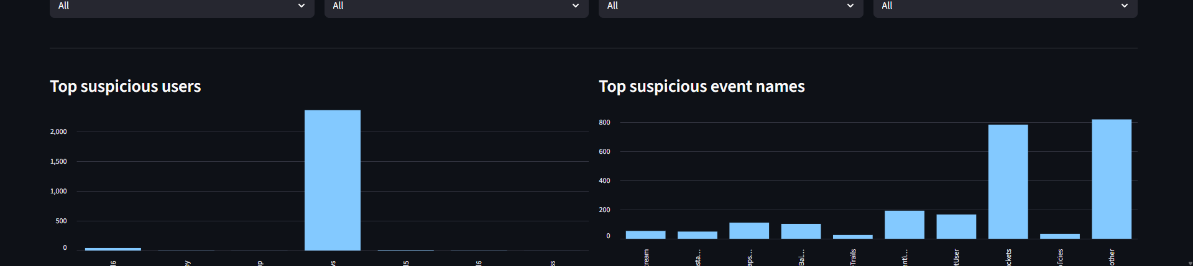This screenshot has width=1193, height=266.
Task: Open the All dropdown above Top suspicious users
Action: 182,6
